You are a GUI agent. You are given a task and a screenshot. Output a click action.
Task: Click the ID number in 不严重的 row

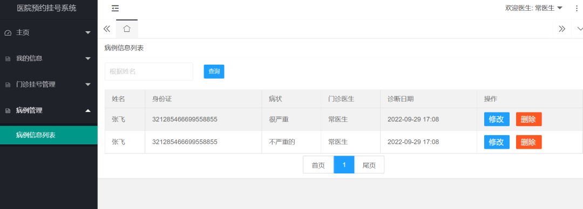pyautogui.click(x=185, y=142)
